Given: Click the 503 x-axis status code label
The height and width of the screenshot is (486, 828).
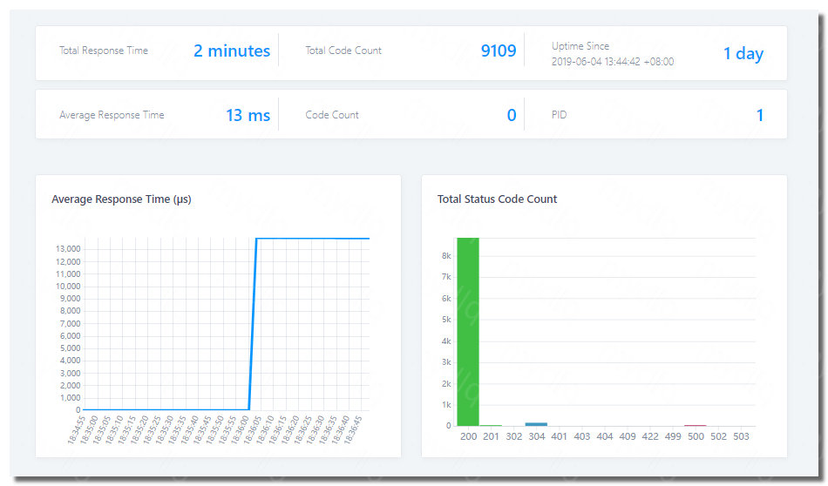Looking at the screenshot, I should click(740, 436).
